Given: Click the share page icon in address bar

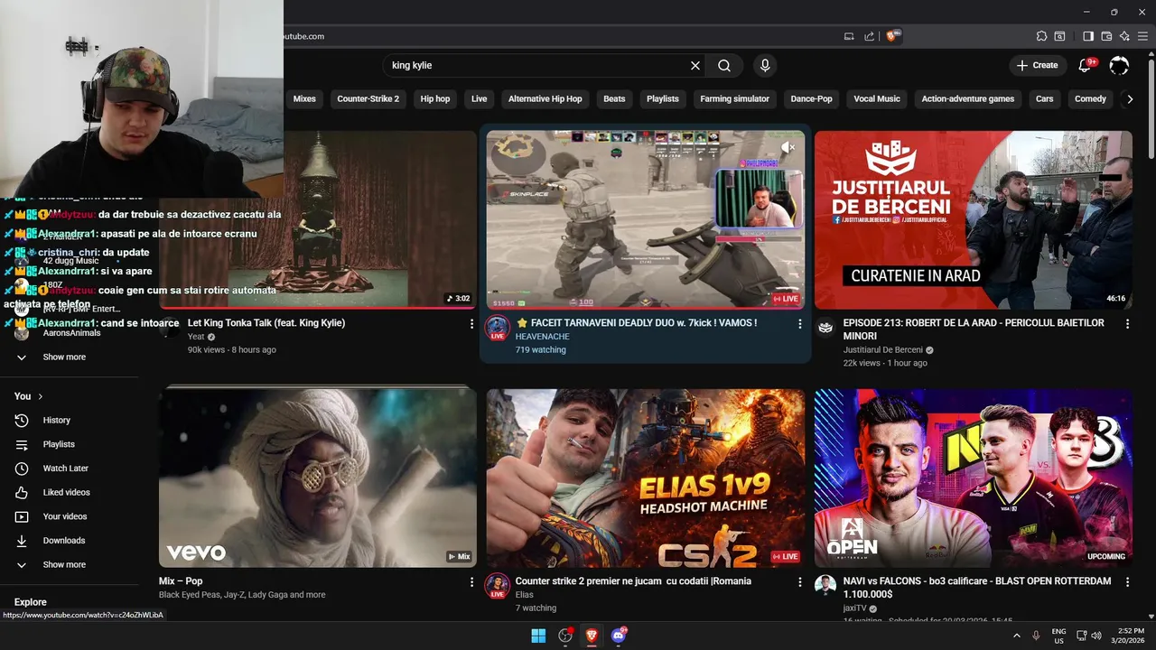Looking at the screenshot, I should (869, 36).
